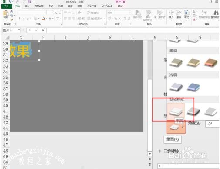Image resolution: width=220 pixels, height=169 pixels.
Task: Click the Insert Function fx icon
Action: [43, 30]
